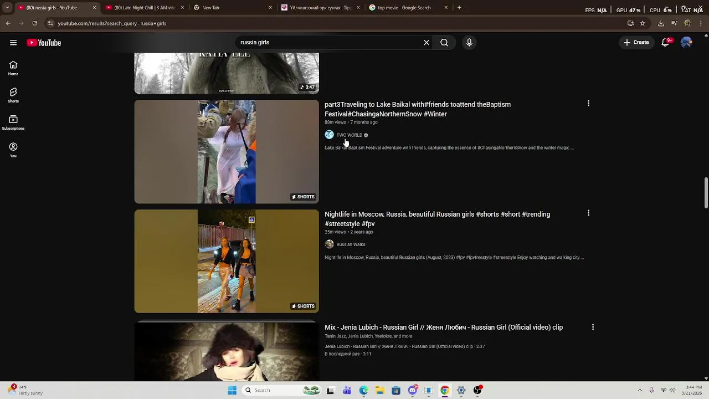The image size is (709, 399).
Task: Open a new browser tab with plus
Action: click(459, 8)
